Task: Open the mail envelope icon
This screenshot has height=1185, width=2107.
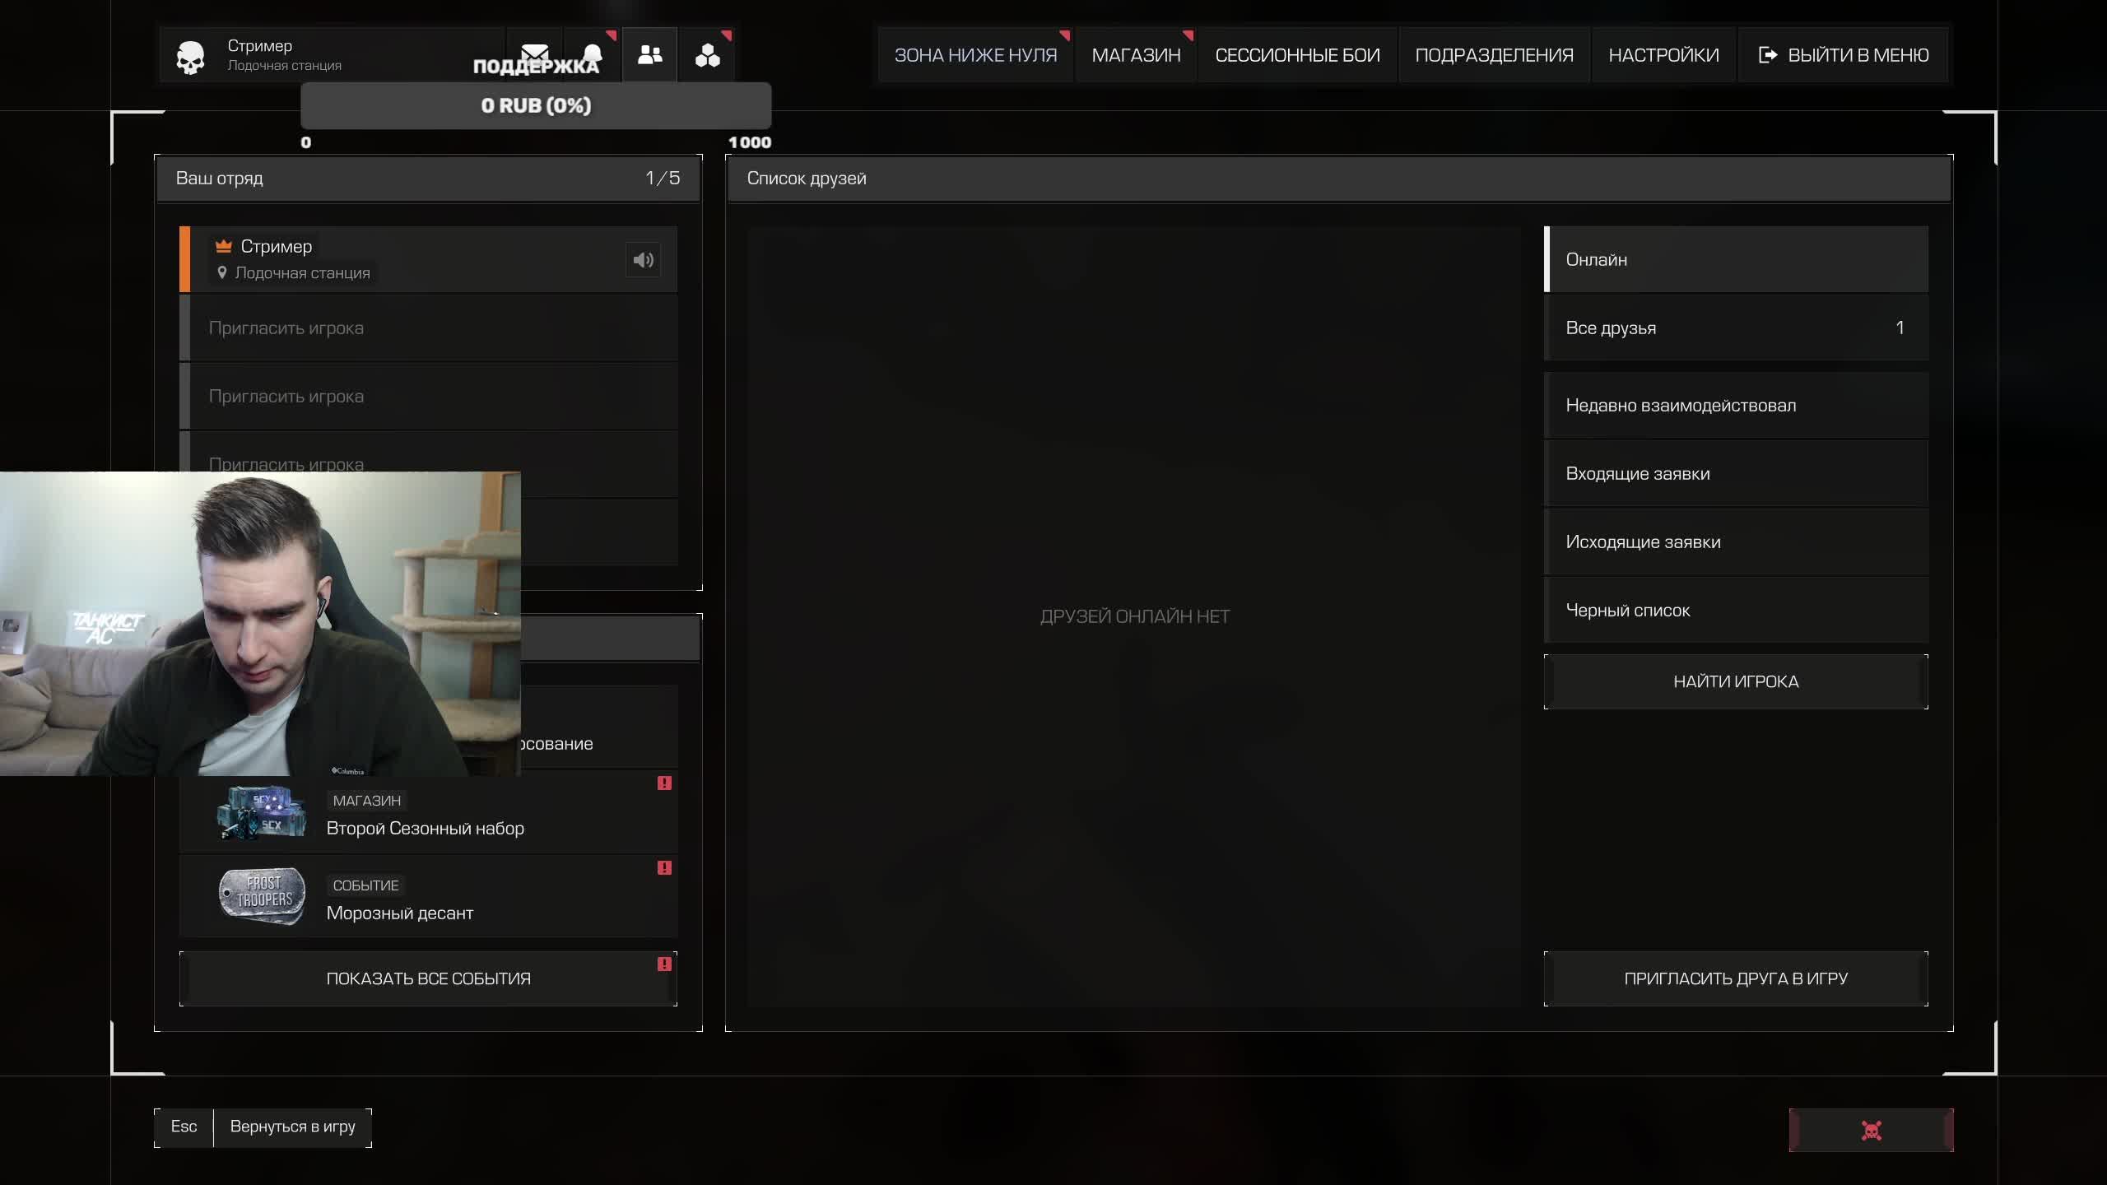Action: (x=535, y=51)
